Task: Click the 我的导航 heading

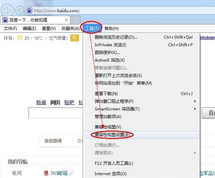Action: pyautogui.click(x=18, y=162)
